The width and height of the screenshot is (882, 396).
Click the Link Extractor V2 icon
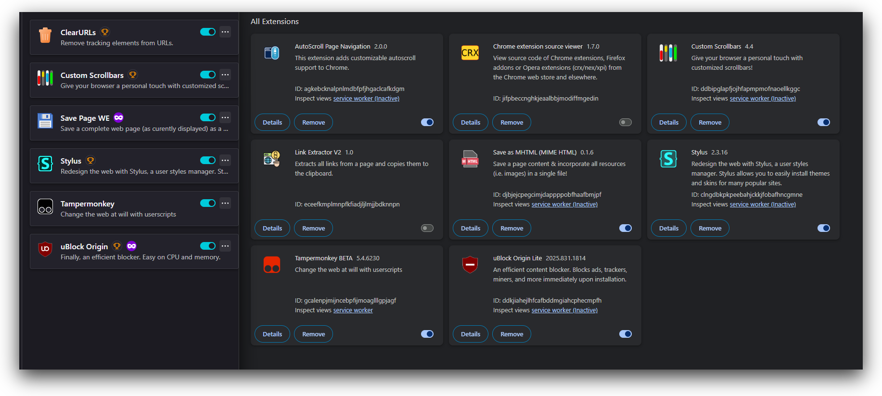tap(272, 158)
